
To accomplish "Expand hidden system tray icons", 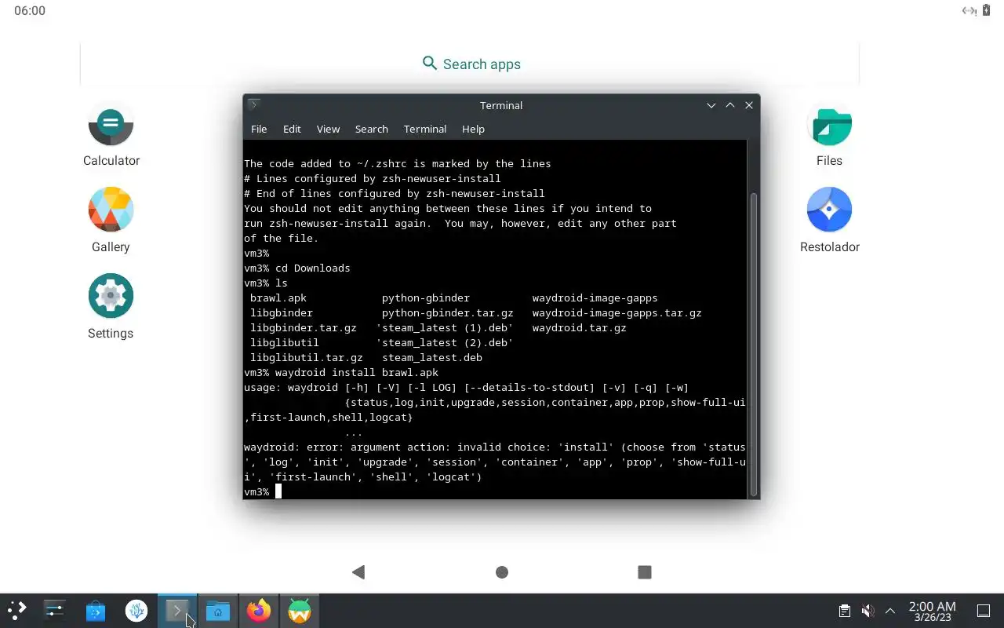I will 890,611.
